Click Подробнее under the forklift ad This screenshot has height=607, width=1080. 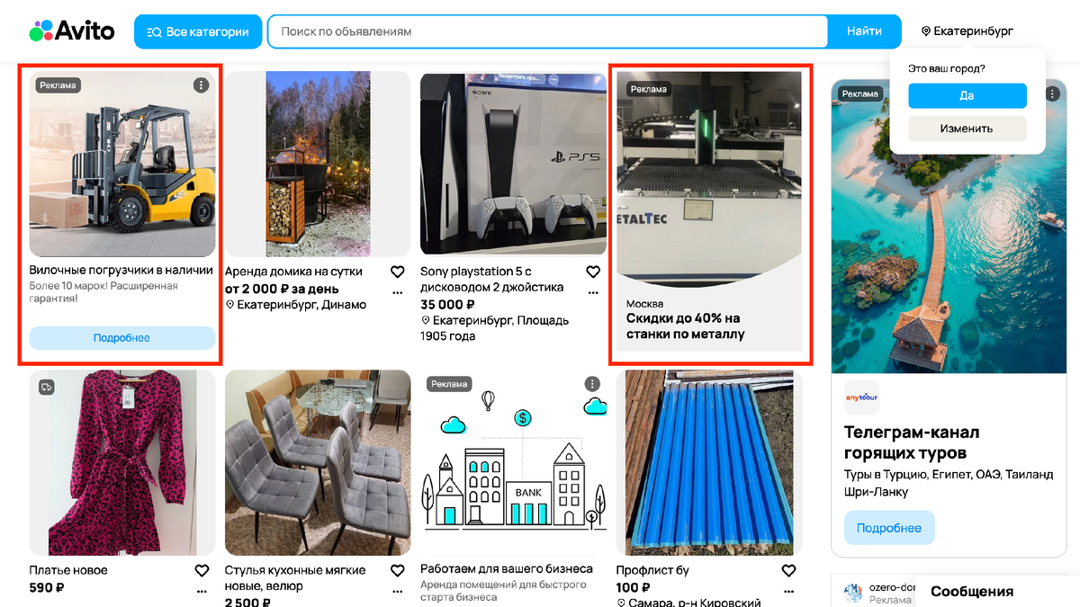coord(121,338)
